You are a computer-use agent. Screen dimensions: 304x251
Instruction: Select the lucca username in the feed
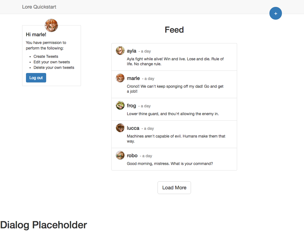pos(133,128)
